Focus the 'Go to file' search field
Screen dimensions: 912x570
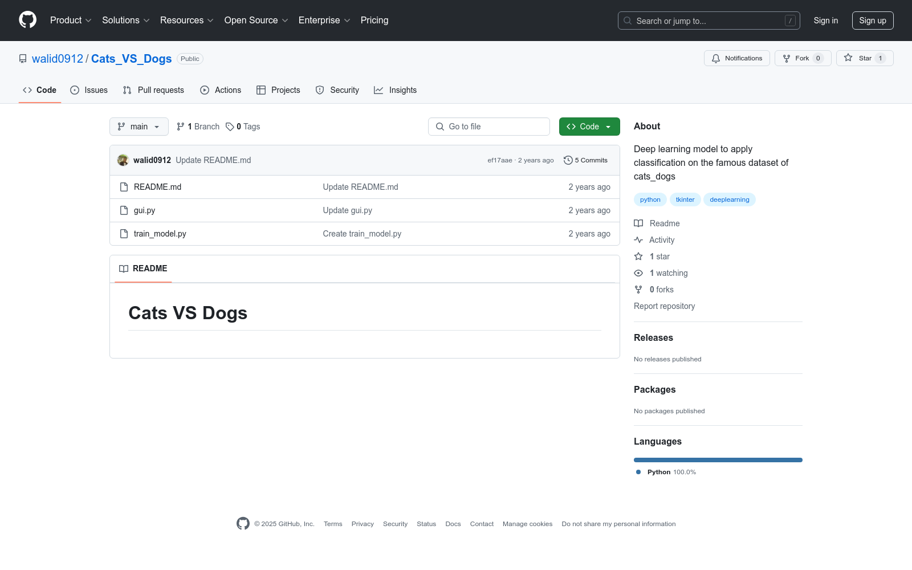click(x=489, y=127)
